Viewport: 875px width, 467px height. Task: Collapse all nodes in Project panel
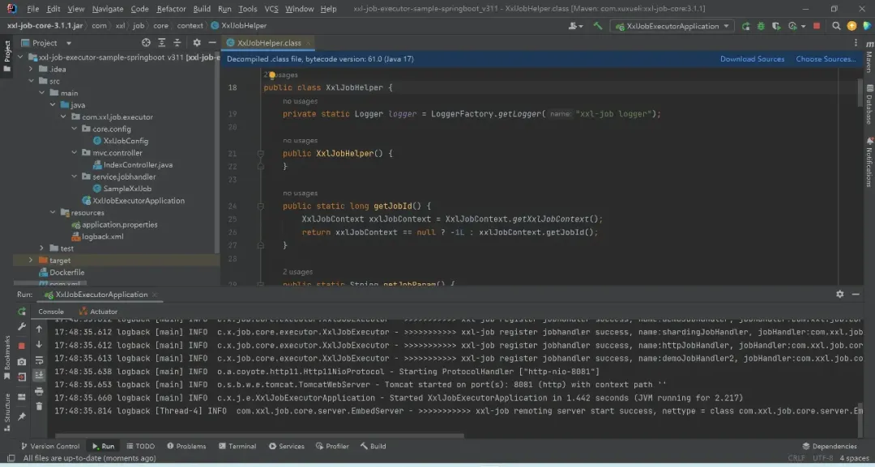(x=177, y=43)
